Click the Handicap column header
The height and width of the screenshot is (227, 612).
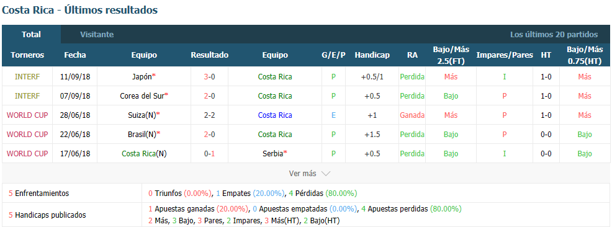pos(372,55)
